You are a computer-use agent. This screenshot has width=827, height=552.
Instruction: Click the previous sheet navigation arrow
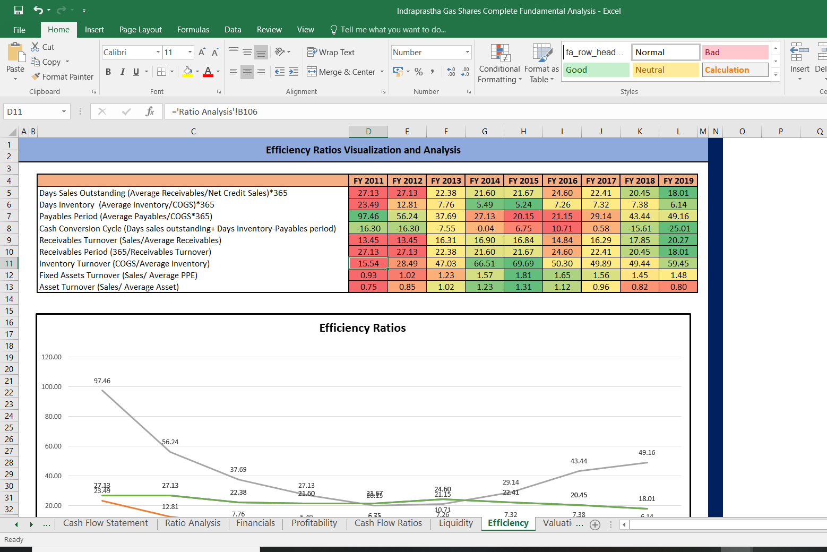pyautogui.click(x=16, y=524)
